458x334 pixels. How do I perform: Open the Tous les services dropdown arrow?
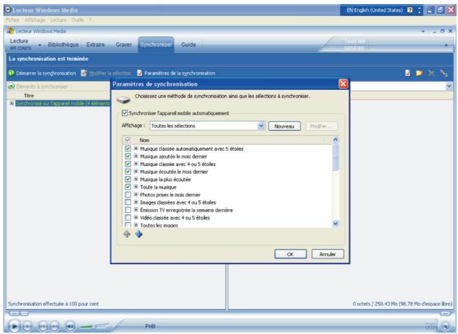coord(446,45)
